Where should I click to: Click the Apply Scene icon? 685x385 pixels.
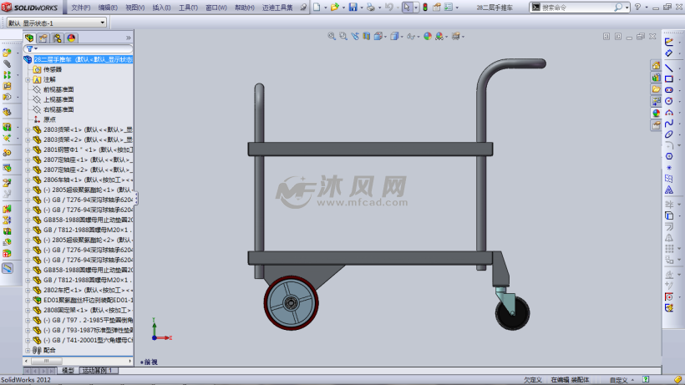(x=439, y=36)
